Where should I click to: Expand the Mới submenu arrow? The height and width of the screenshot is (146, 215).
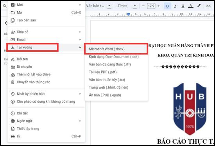[x=80, y=5]
